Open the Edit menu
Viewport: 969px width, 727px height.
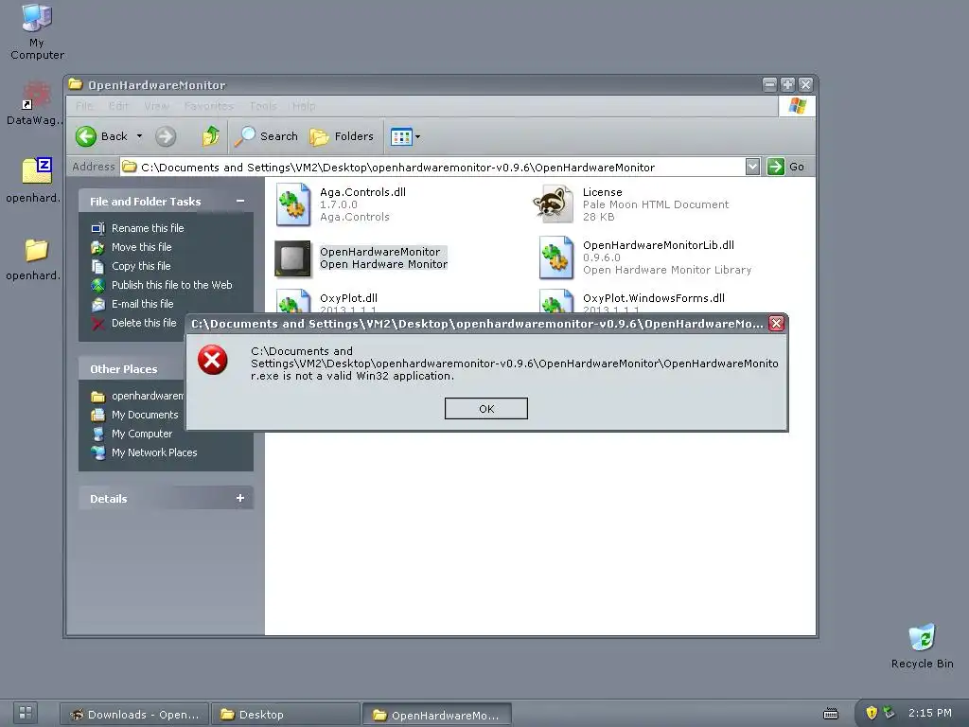click(118, 106)
